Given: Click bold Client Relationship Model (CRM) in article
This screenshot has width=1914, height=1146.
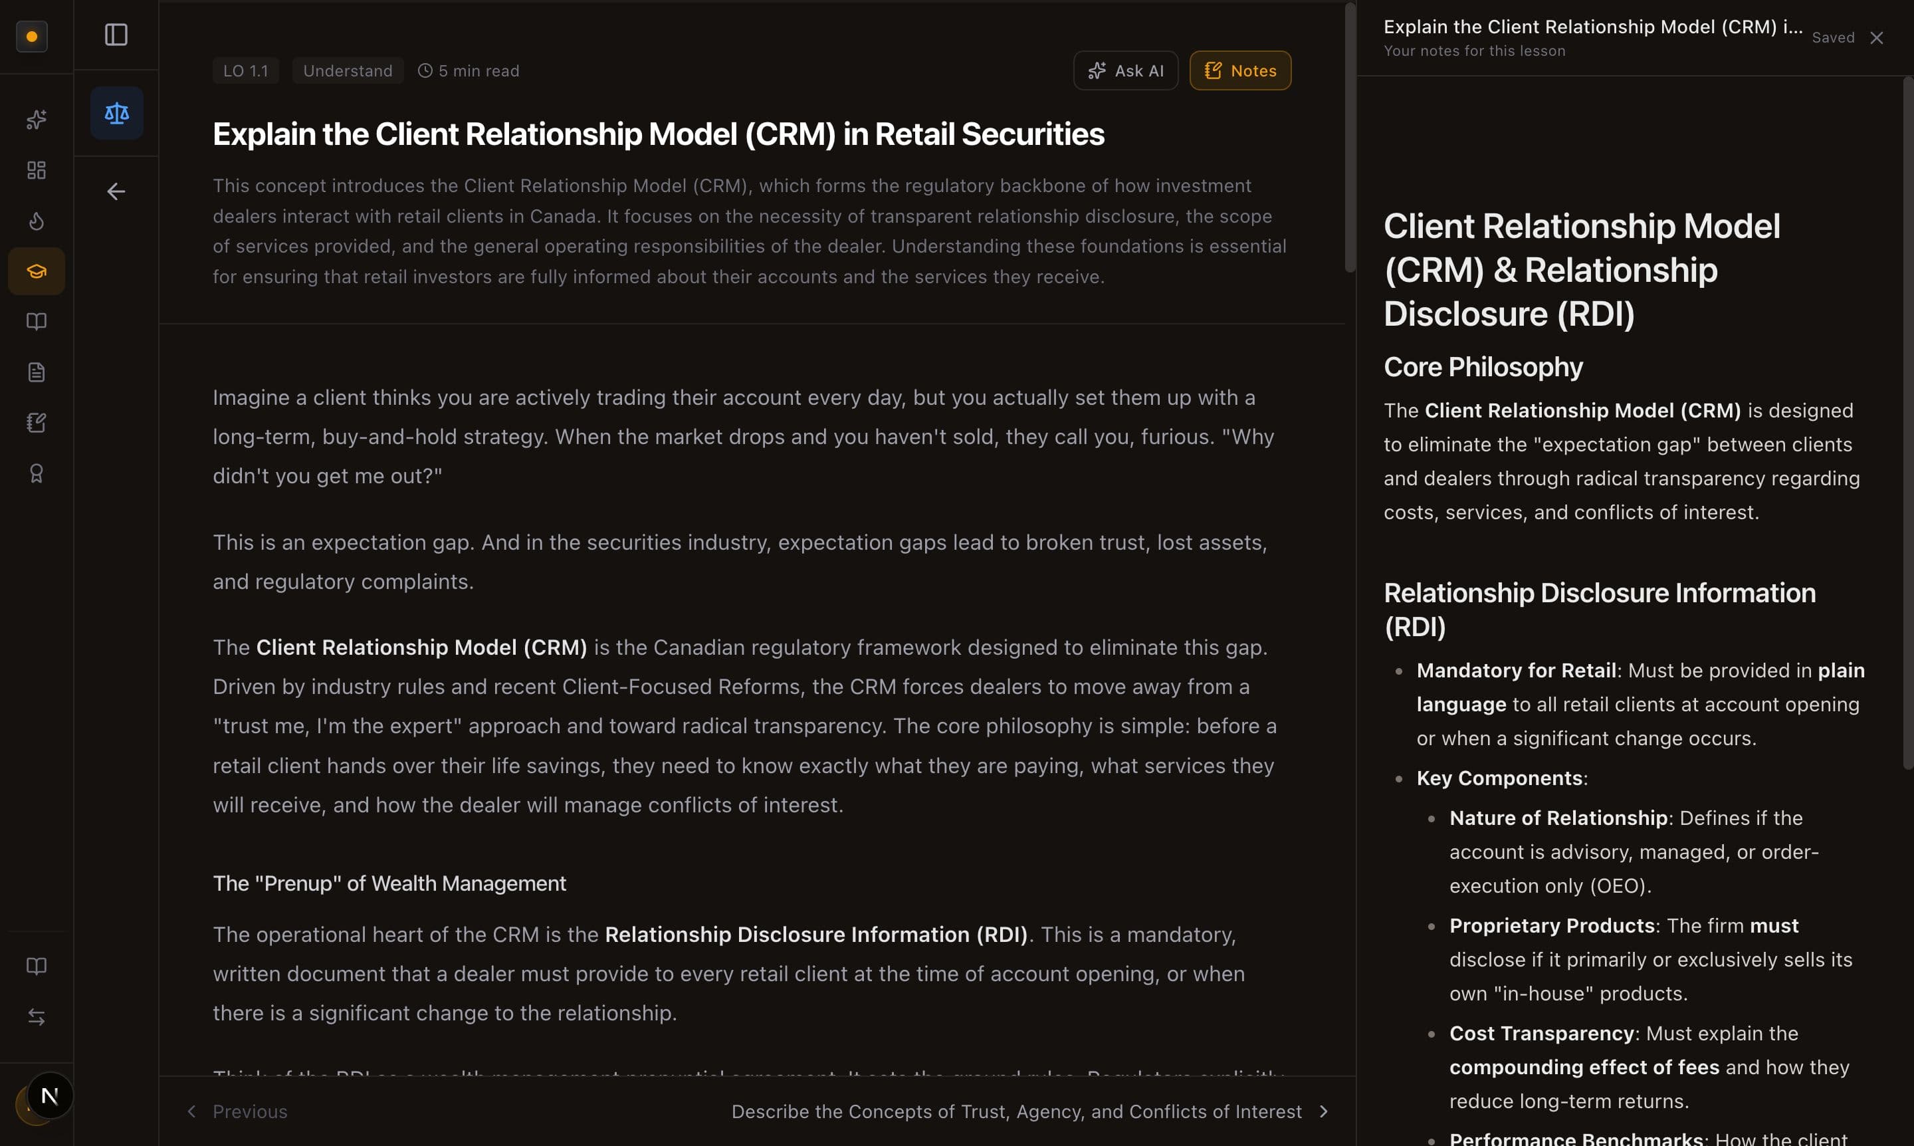Looking at the screenshot, I should 421,647.
